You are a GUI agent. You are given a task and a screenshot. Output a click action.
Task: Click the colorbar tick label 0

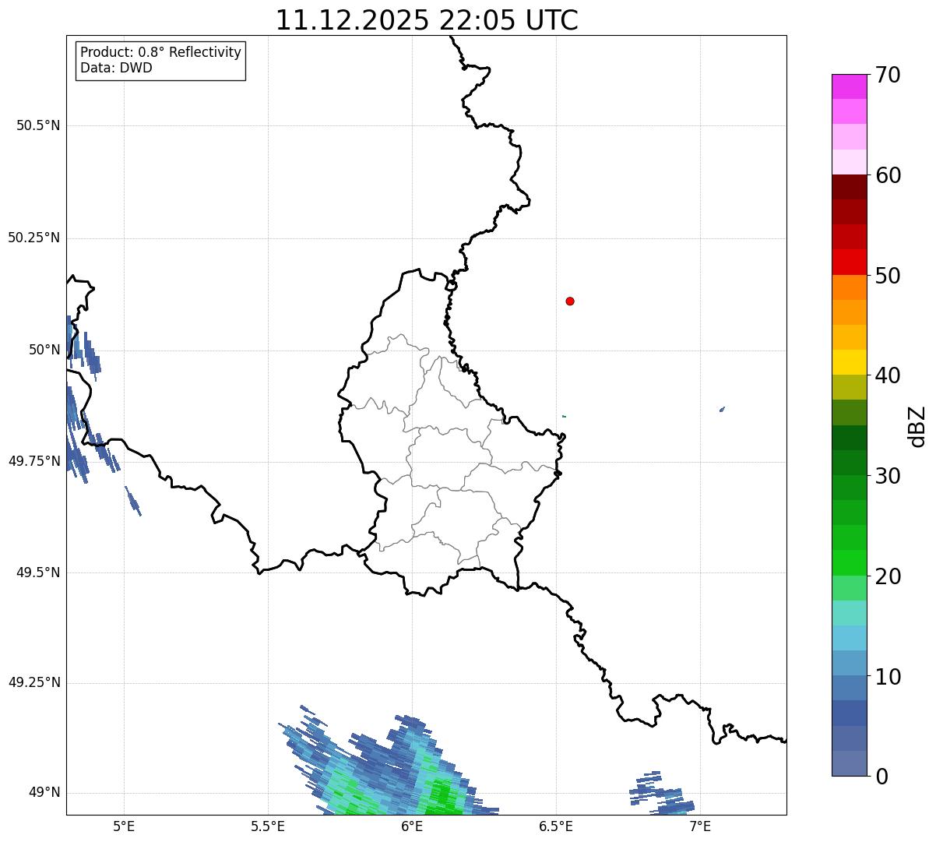click(881, 777)
